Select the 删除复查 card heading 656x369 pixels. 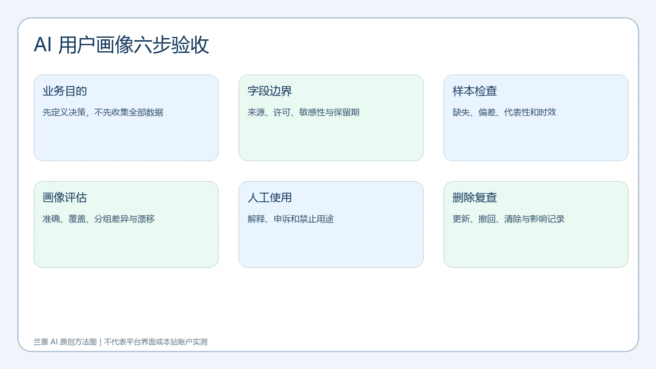point(475,198)
